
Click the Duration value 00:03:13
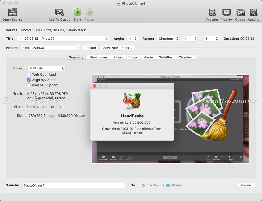tap(247, 39)
